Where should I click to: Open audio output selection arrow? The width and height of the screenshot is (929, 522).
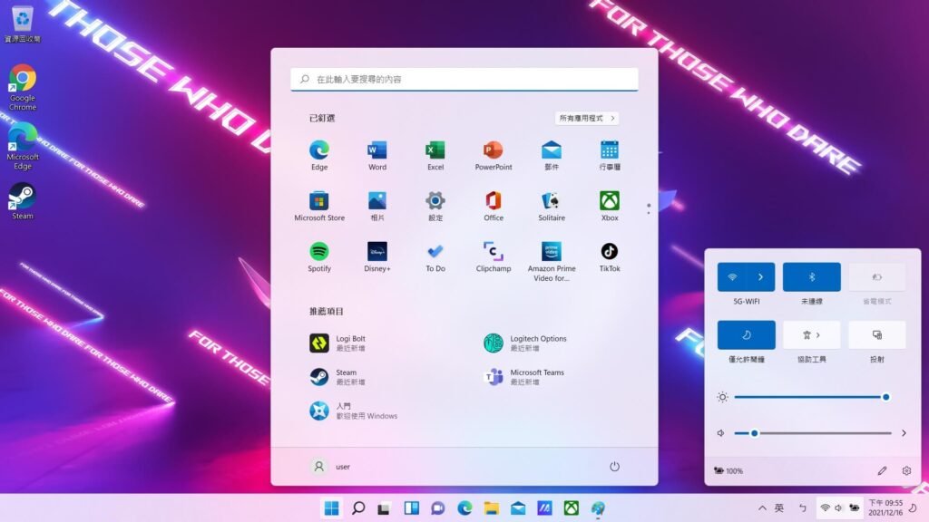coord(904,432)
